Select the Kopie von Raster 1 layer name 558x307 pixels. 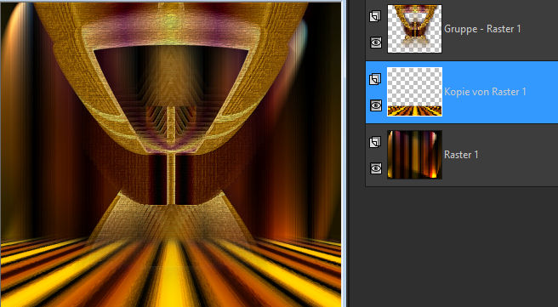(x=485, y=92)
